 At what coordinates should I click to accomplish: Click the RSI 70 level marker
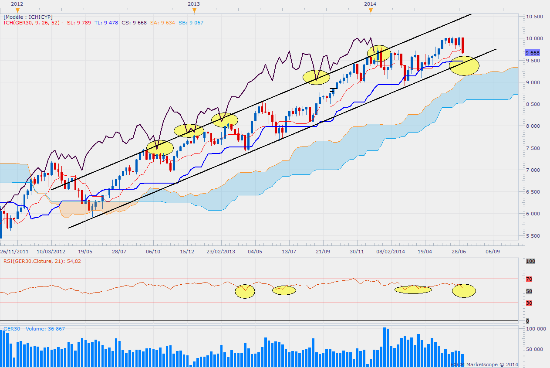click(x=529, y=279)
